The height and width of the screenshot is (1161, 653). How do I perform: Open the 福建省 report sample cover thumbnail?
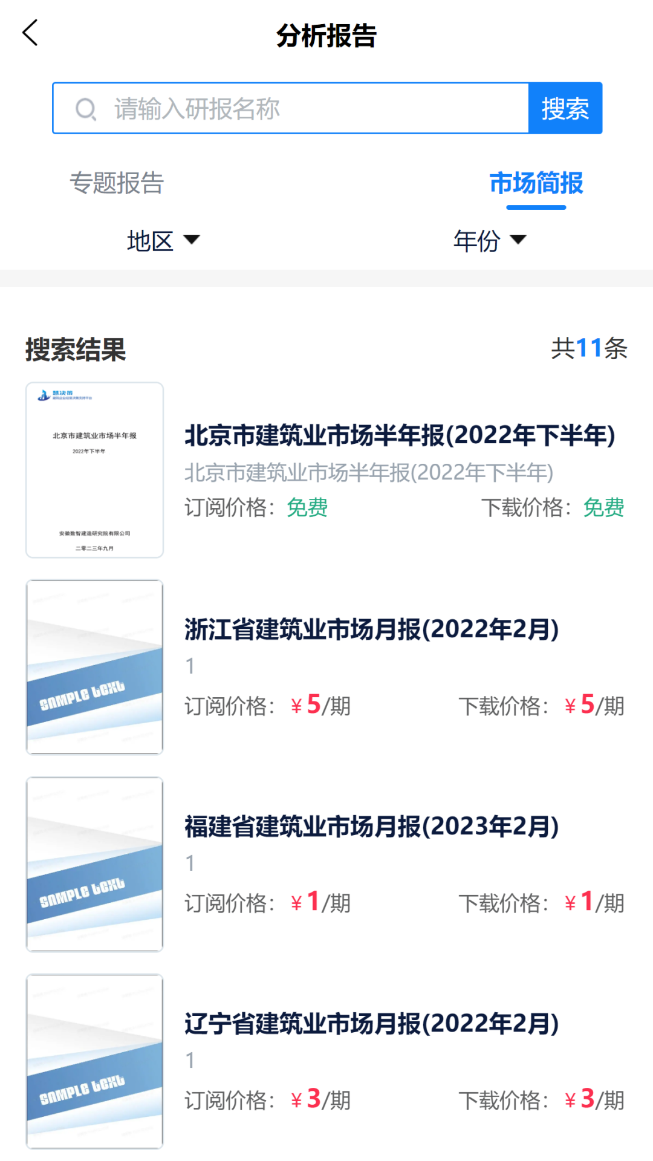pyautogui.click(x=94, y=864)
